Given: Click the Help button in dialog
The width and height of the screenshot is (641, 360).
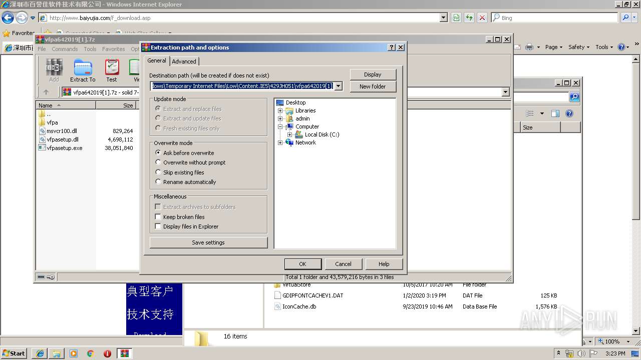Looking at the screenshot, I should tap(384, 264).
